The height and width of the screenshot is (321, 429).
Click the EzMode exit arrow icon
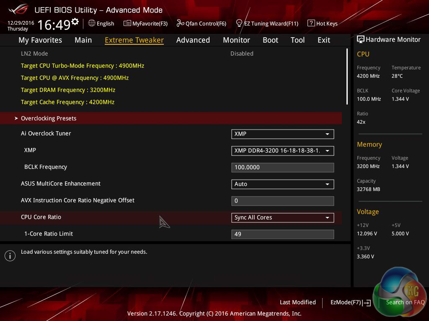367,303
